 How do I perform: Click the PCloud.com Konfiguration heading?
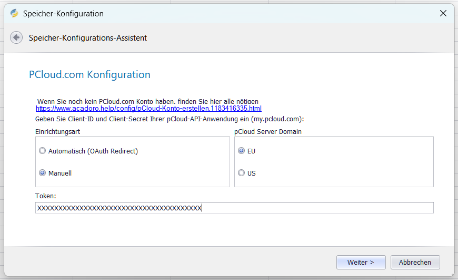(89, 74)
